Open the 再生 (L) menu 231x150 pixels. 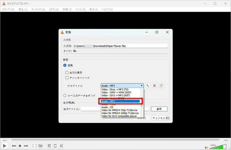pos(23,10)
